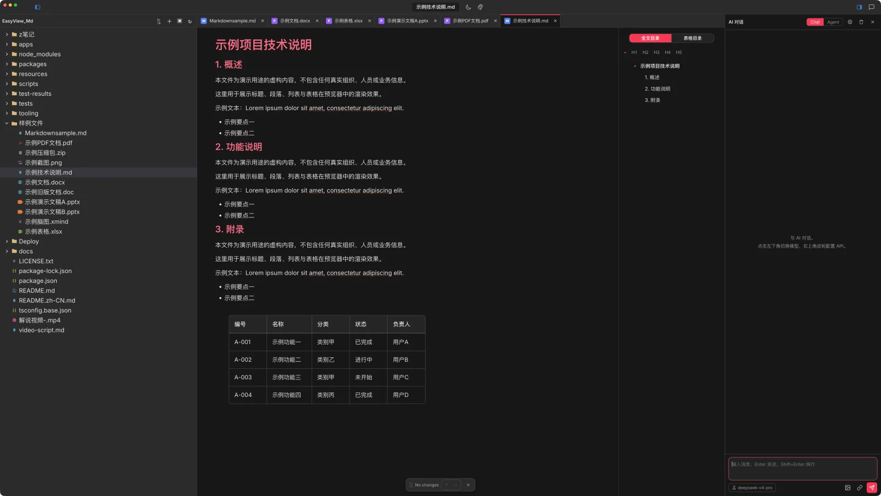The image size is (881, 496).
Task: Filter outline to H3 level
Action: 656,52
